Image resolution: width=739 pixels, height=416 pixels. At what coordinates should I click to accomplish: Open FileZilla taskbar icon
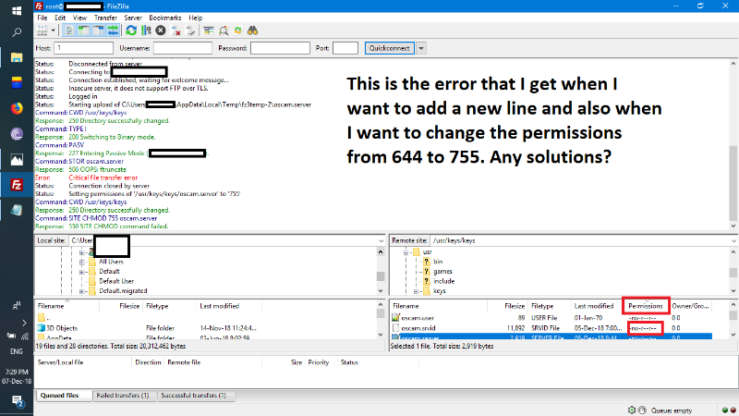pyautogui.click(x=17, y=185)
